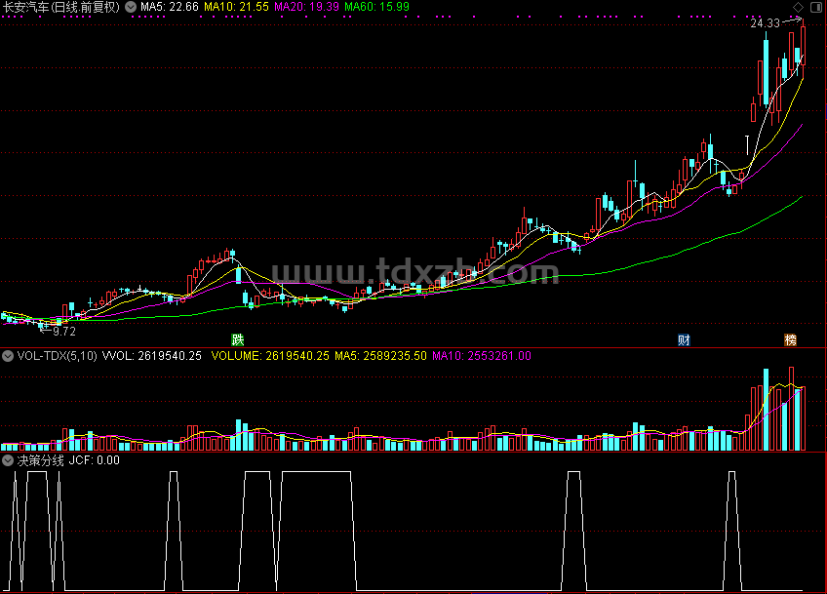The height and width of the screenshot is (594, 827).
Task: Click the green 跌 marker icon
Action: pos(238,339)
